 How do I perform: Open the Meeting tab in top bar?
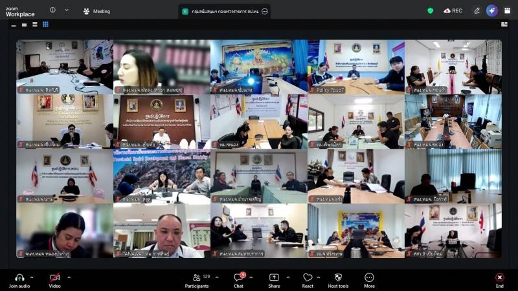click(96, 11)
